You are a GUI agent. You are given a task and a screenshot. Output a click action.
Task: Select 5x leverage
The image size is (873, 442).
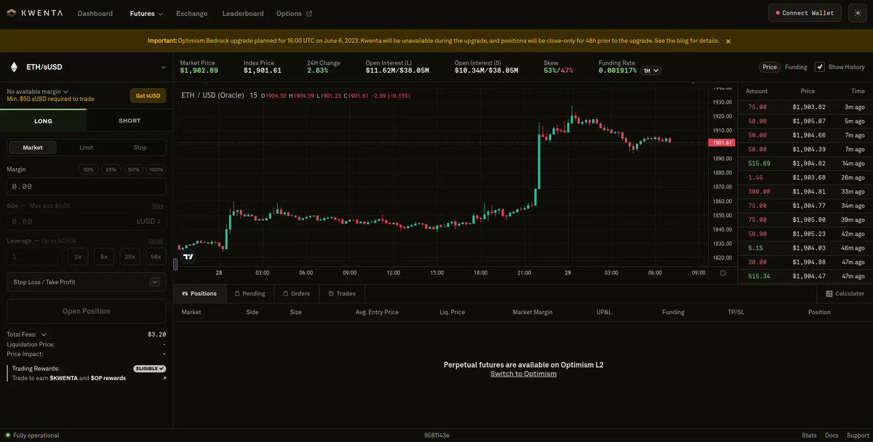[x=104, y=257]
